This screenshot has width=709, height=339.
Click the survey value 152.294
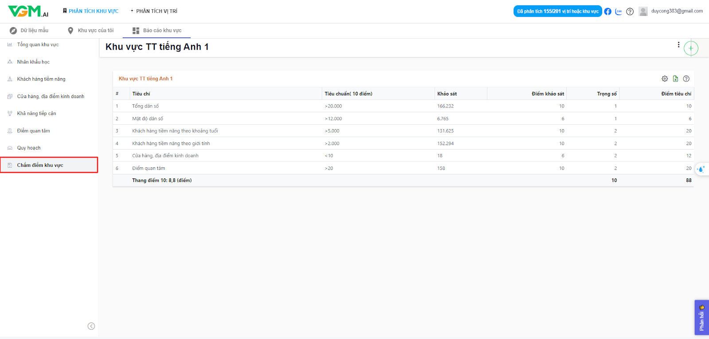[445, 143]
